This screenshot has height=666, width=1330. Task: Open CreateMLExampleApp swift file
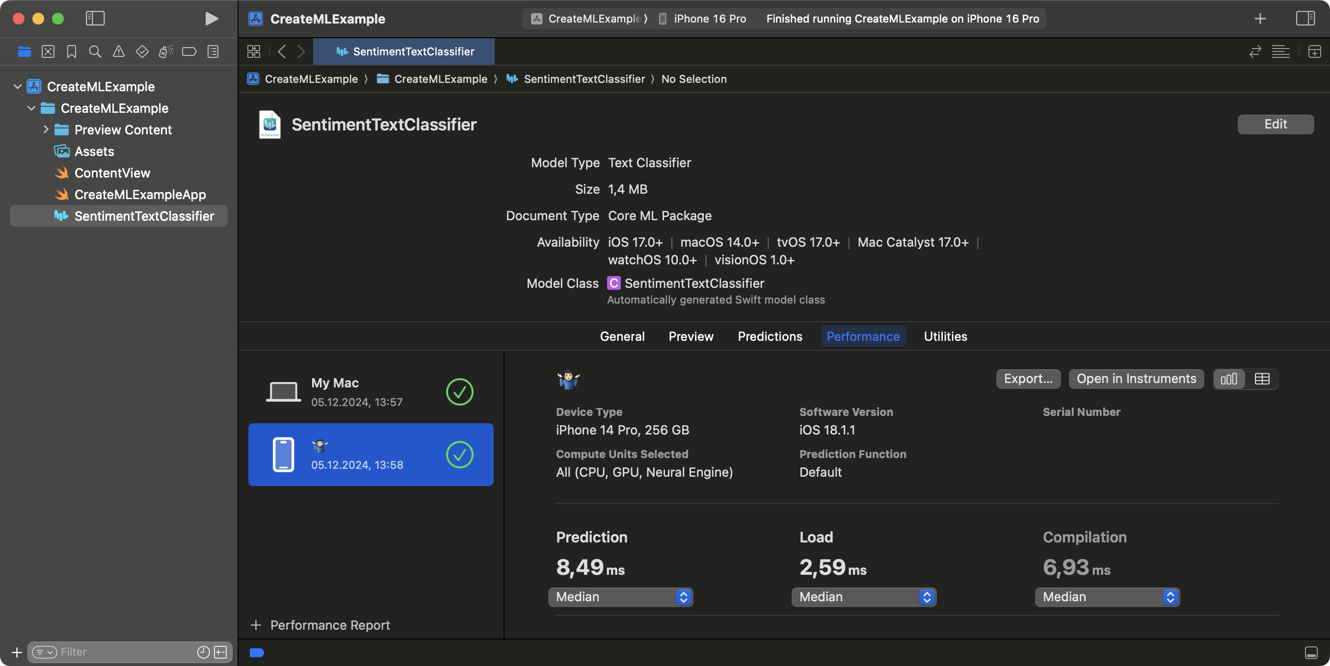pyautogui.click(x=140, y=195)
